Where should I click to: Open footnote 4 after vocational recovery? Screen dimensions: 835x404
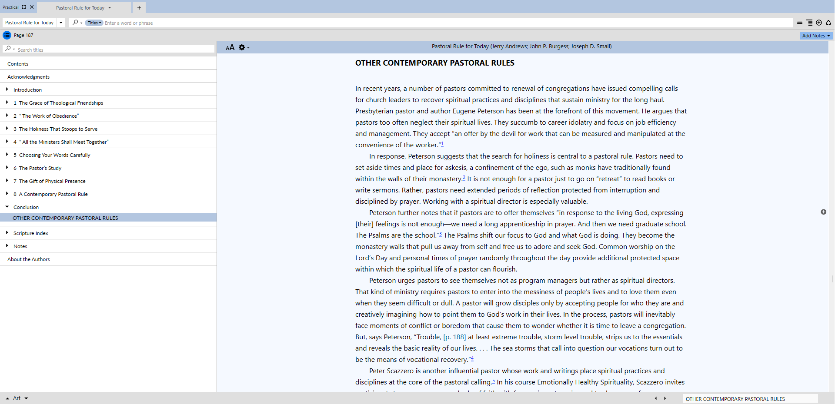point(472,358)
